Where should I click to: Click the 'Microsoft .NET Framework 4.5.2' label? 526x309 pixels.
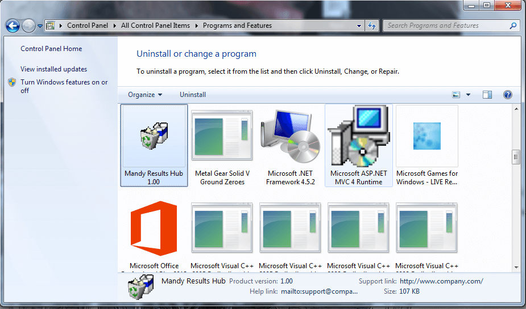291,177
